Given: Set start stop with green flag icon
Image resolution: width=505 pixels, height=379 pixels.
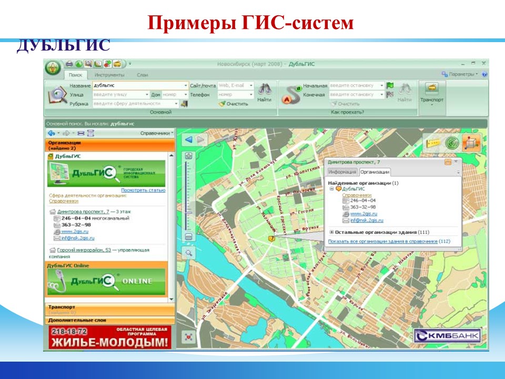Looking at the screenshot, I should [x=390, y=85].
